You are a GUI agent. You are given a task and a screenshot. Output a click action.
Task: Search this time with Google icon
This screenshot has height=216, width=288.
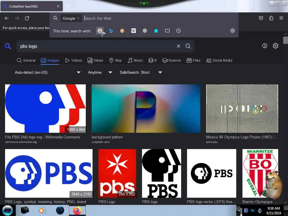point(100,31)
